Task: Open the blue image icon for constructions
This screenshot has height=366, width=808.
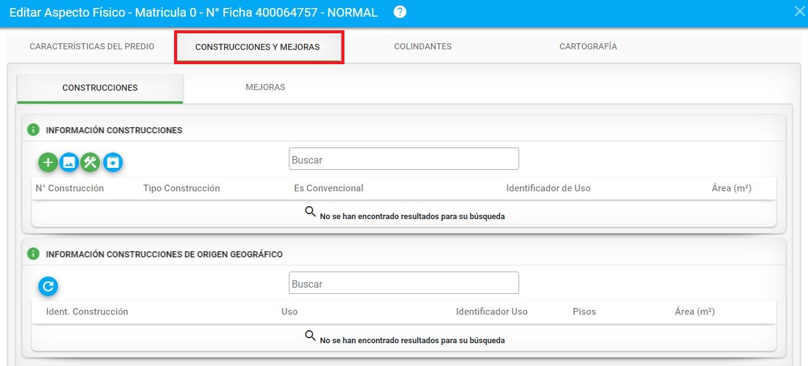Action: coord(69,162)
